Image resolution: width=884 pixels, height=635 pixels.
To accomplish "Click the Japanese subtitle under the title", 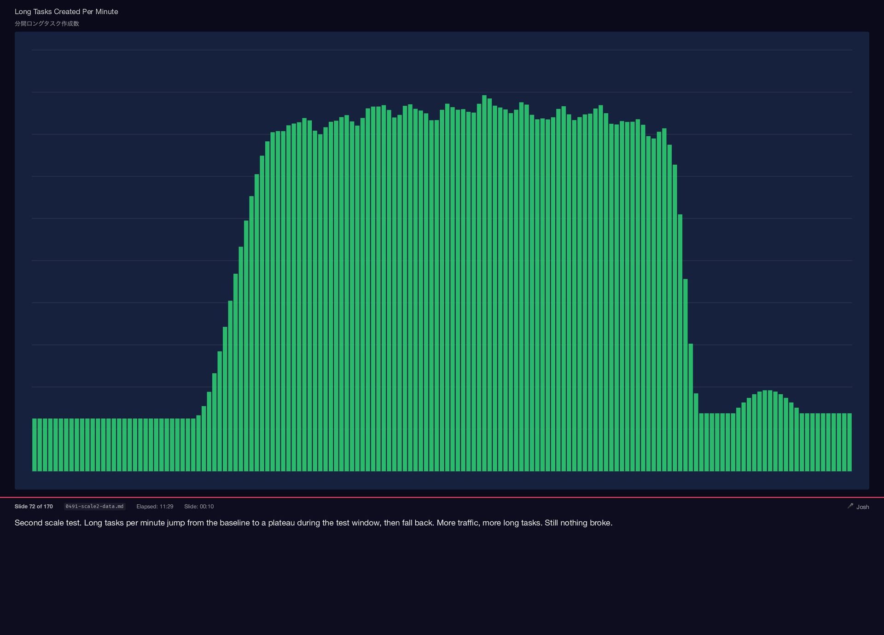I will pyautogui.click(x=47, y=23).
